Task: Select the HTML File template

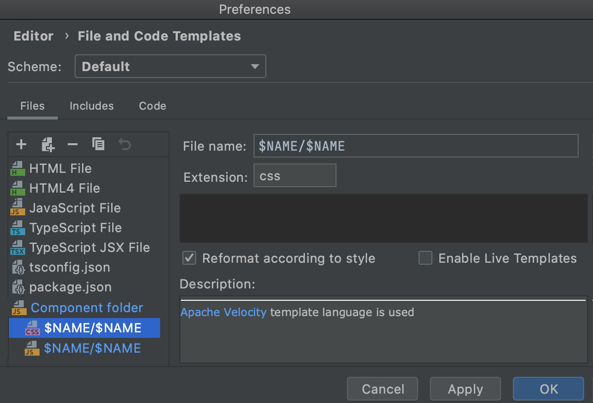Action: (x=60, y=168)
